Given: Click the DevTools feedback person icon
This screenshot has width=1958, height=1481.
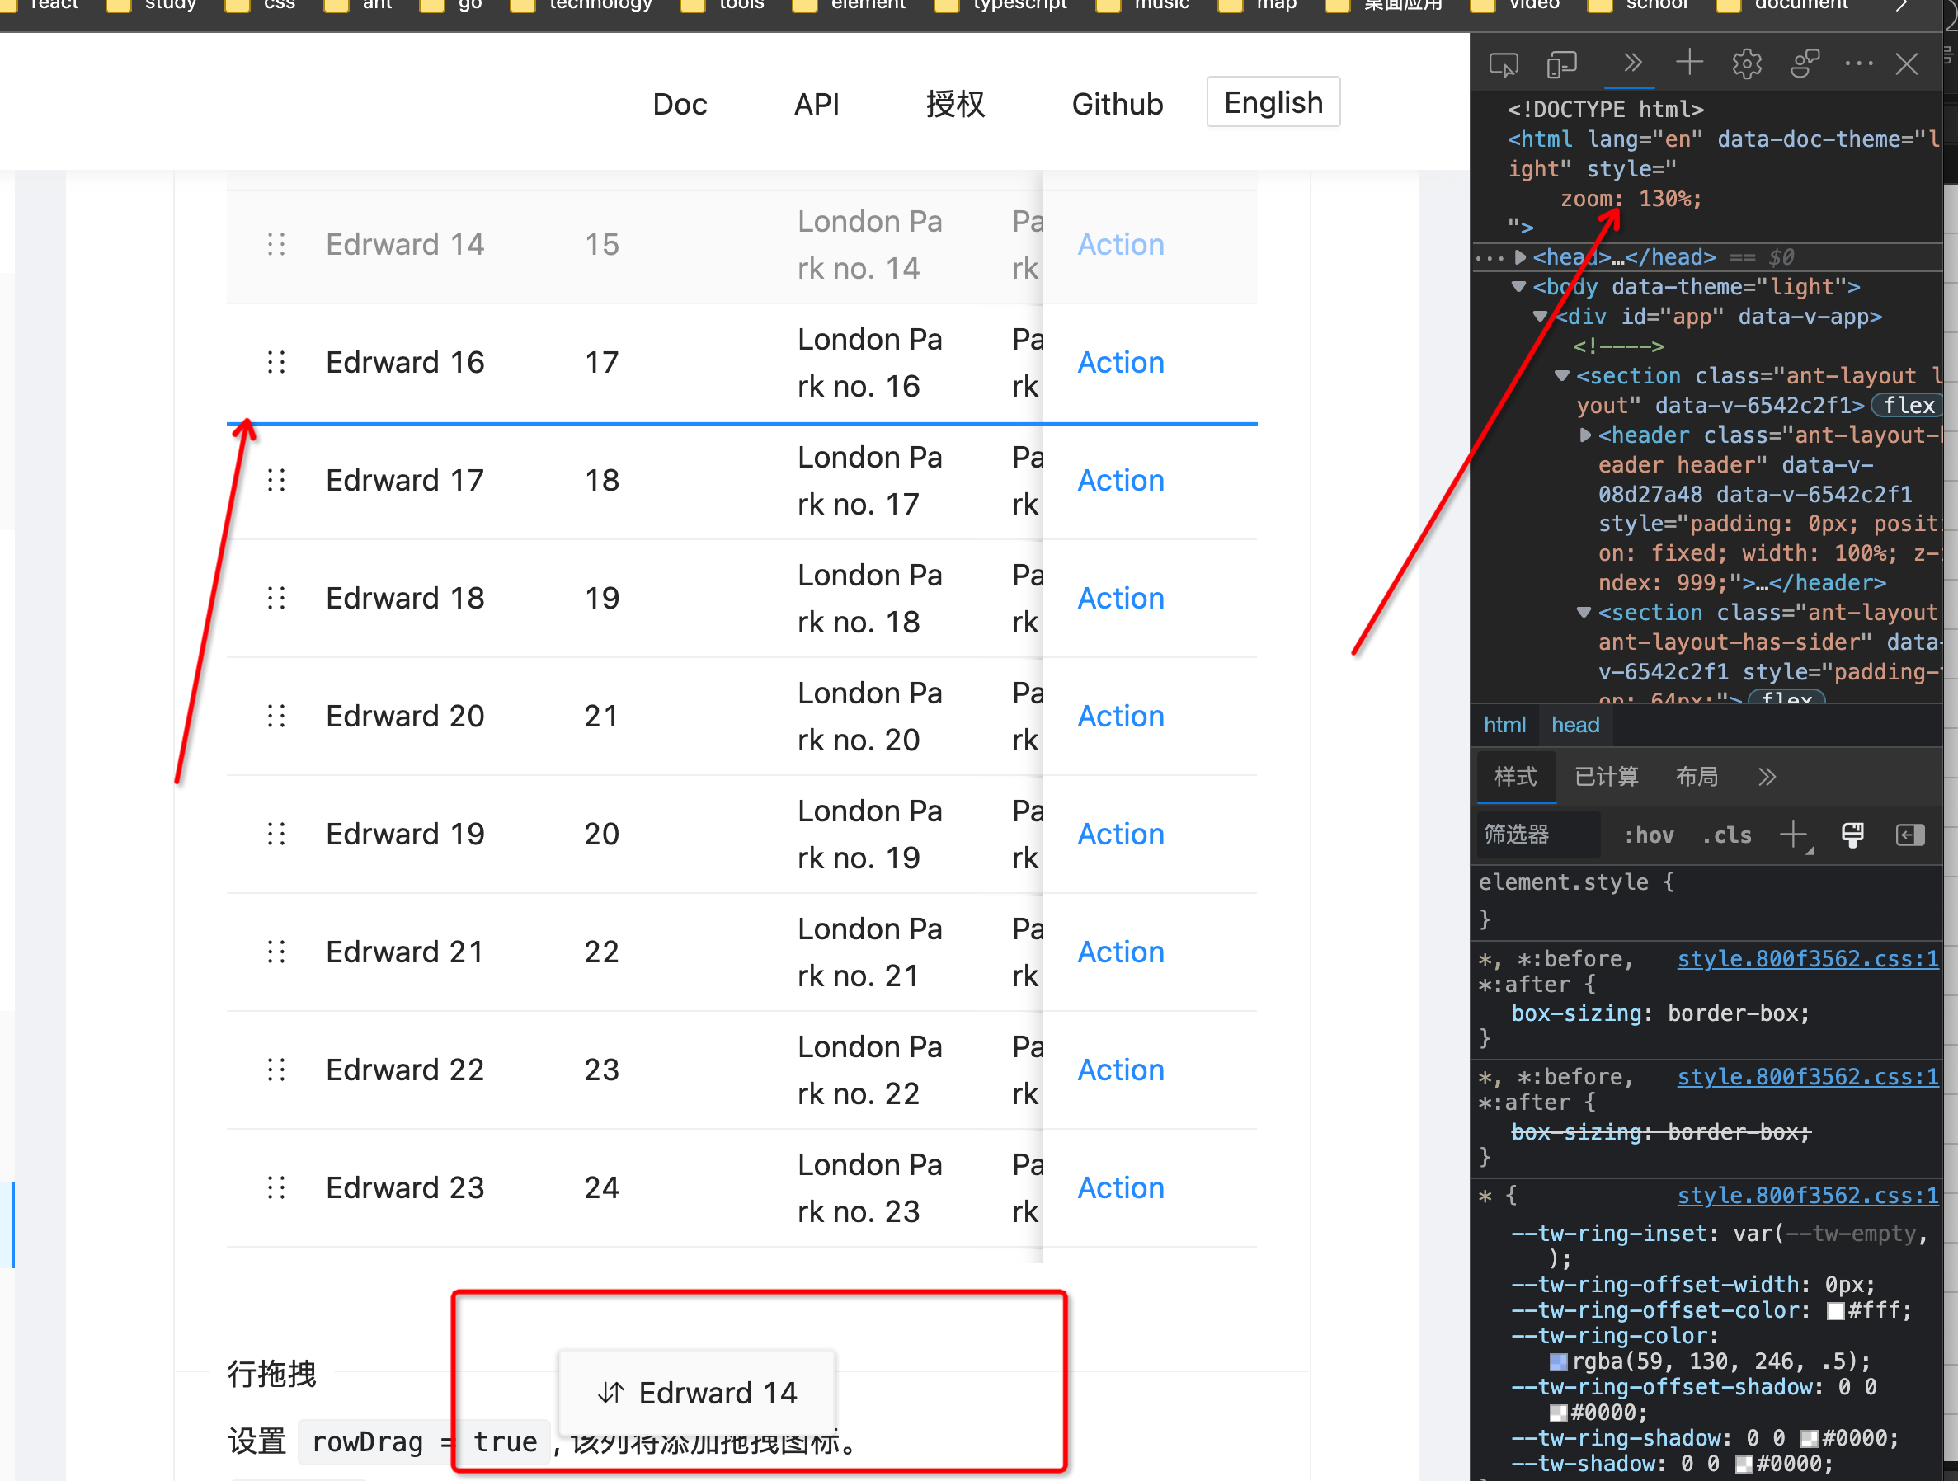Looking at the screenshot, I should (1804, 63).
